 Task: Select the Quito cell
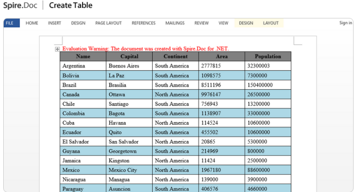[x=130, y=132]
